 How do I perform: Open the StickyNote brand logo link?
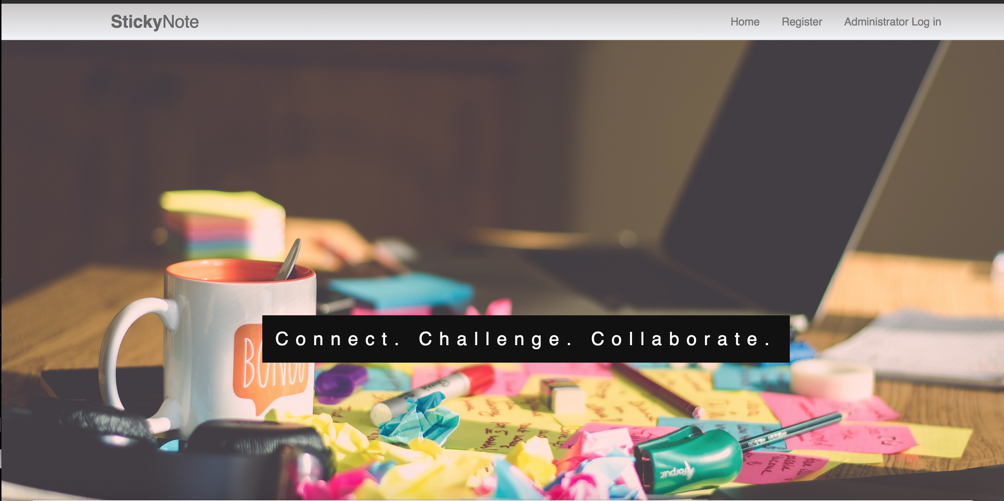click(155, 22)
